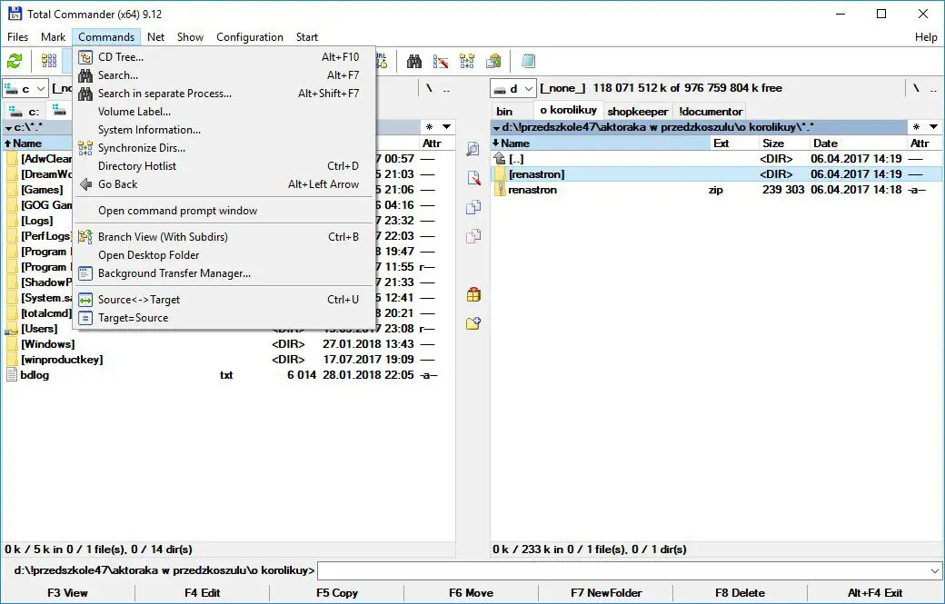Image resolution: width=945 pixels, height=604 pixels.
Task: Expand the command line history dropdown
Action: 934,570
